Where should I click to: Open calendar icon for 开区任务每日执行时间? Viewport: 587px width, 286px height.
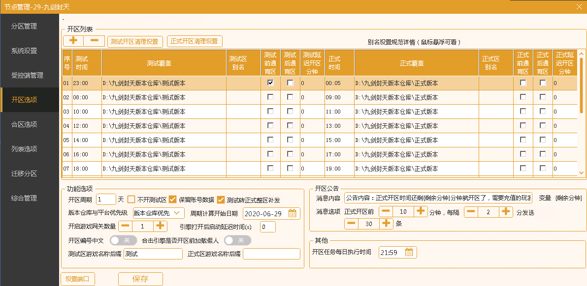[409, 252]
